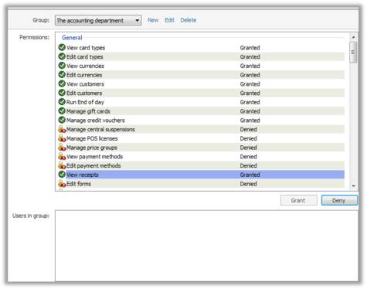Viewport: 367px width, 289px height.
Task: Click the permissions scrollbar thumb
Action: point(353,53)
